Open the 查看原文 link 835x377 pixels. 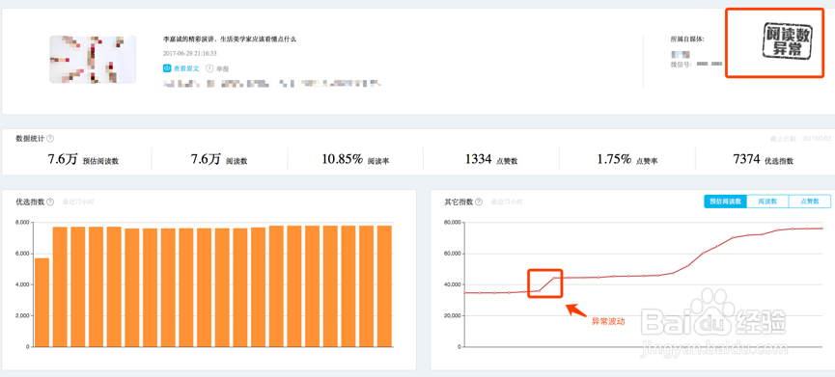[x=186, y=68]
